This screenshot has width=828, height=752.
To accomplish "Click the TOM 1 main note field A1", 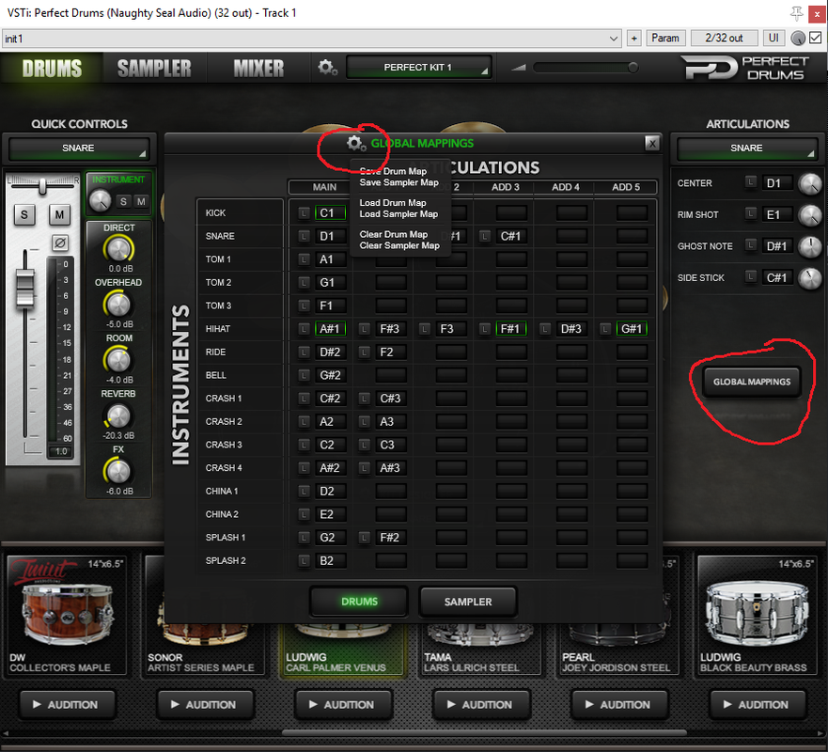I will coord(330,259).
